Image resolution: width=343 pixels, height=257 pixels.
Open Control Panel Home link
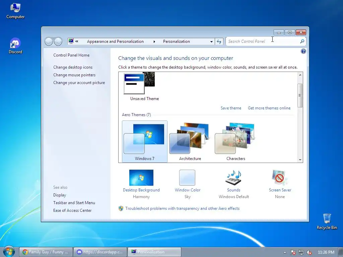click(71, 55)
